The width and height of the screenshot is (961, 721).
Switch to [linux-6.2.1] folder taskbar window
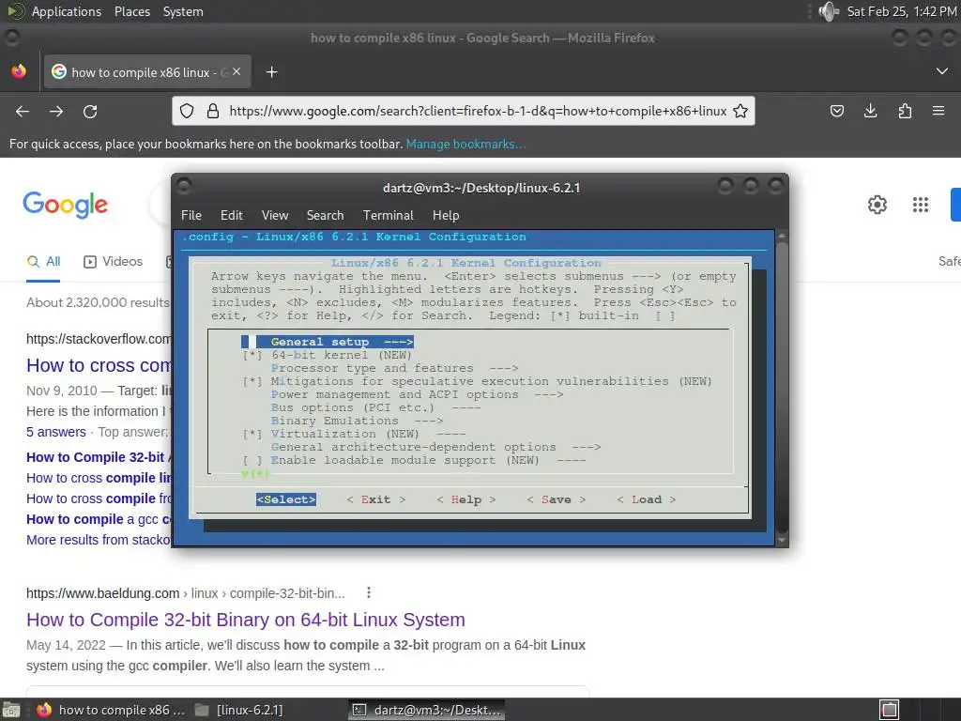coord(239,710)
